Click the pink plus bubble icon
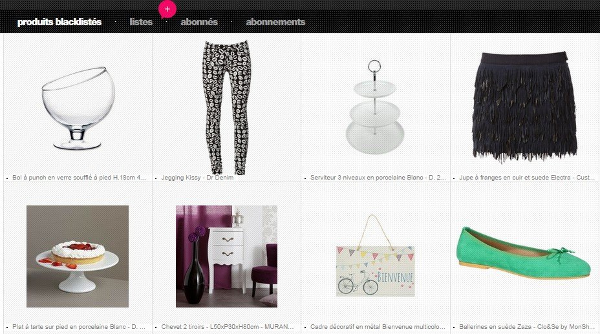 point(167,9)
